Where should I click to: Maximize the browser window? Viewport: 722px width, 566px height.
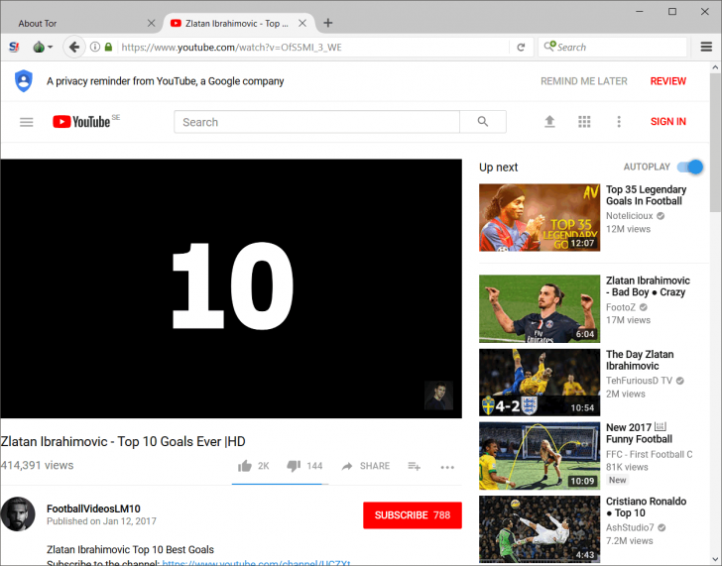(x=672, y=12)
